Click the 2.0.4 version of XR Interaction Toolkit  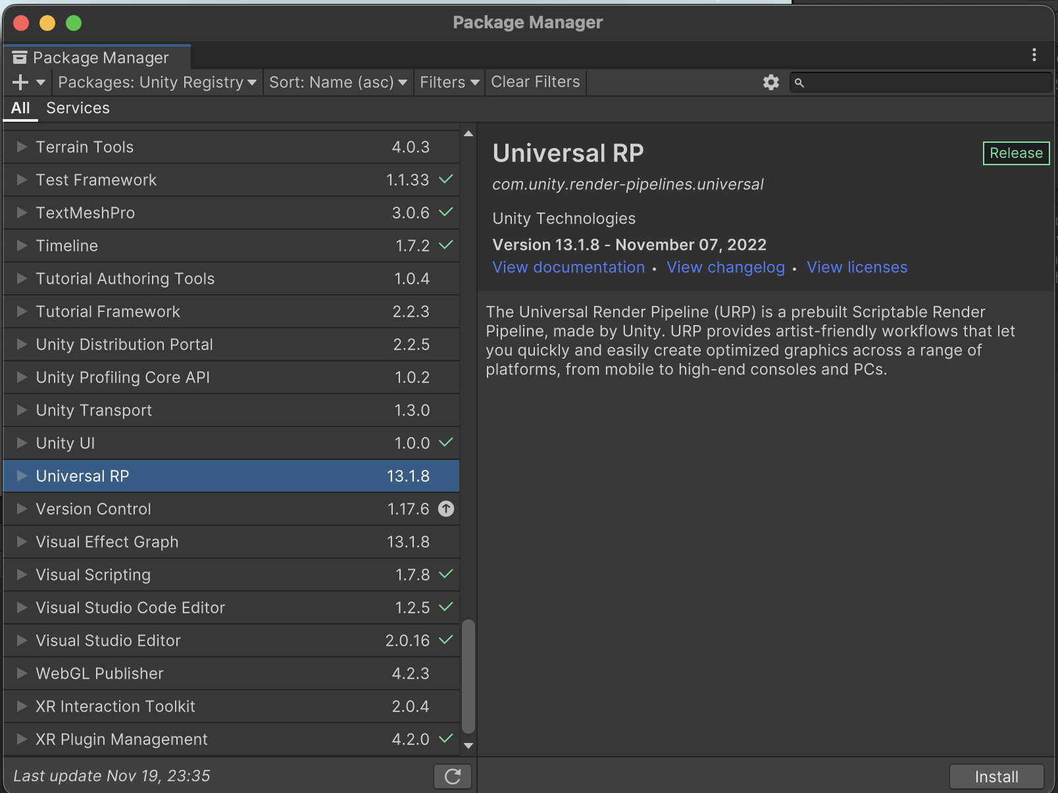pos(411,706)
